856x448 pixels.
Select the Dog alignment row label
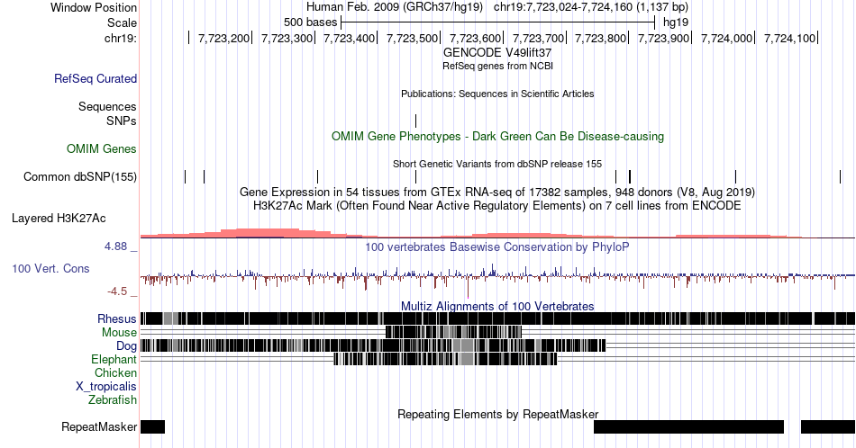(127, 346)
